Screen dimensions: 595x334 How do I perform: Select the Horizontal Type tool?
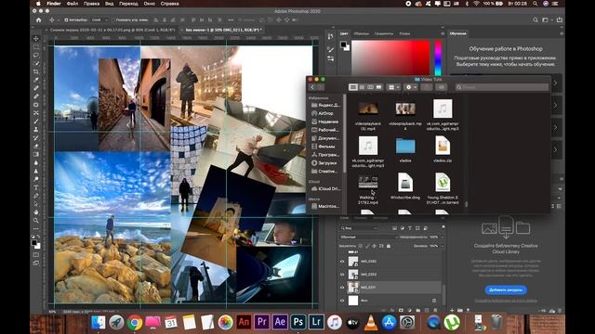click(36, 187)
